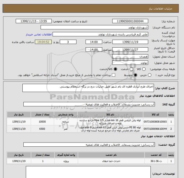This screenshot has width=184, height=178.
Task: Click need date 1399/11/19 in service row
Action: pos(19,161)
